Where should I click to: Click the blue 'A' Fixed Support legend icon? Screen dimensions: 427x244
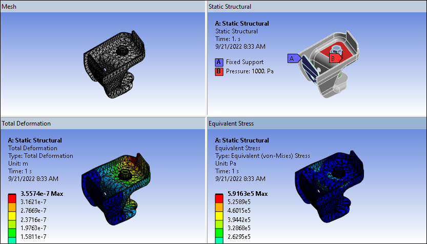point(219,63)
